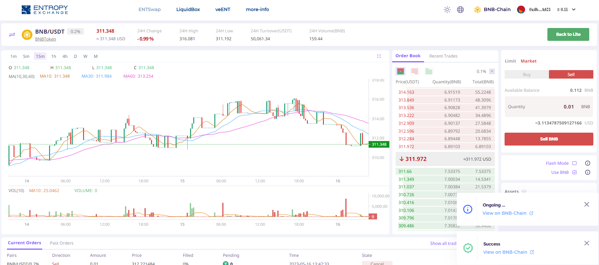599x265 pixels.
Task: Show only buy orders view
Action: click(429, 71)
